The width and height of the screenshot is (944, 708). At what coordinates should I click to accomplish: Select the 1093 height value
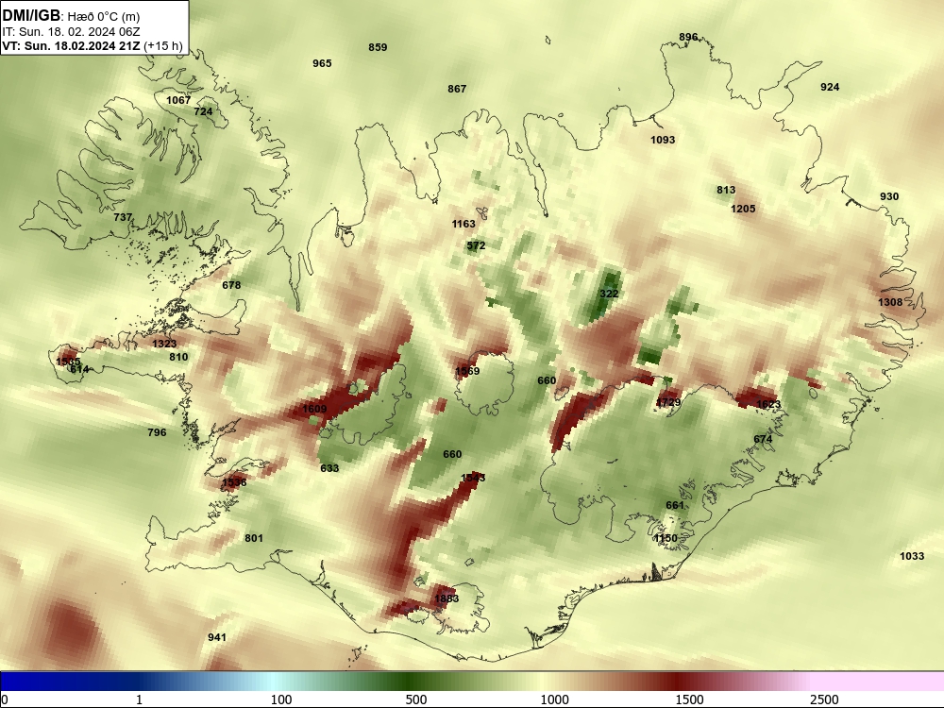click(x=663, y=141)
